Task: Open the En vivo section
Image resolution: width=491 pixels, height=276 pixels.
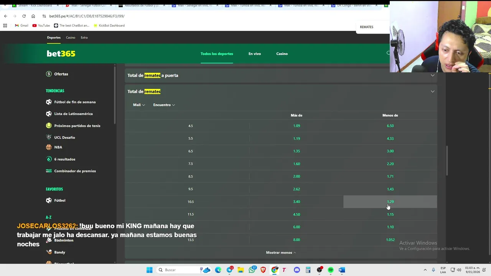Action: point(255,54)
